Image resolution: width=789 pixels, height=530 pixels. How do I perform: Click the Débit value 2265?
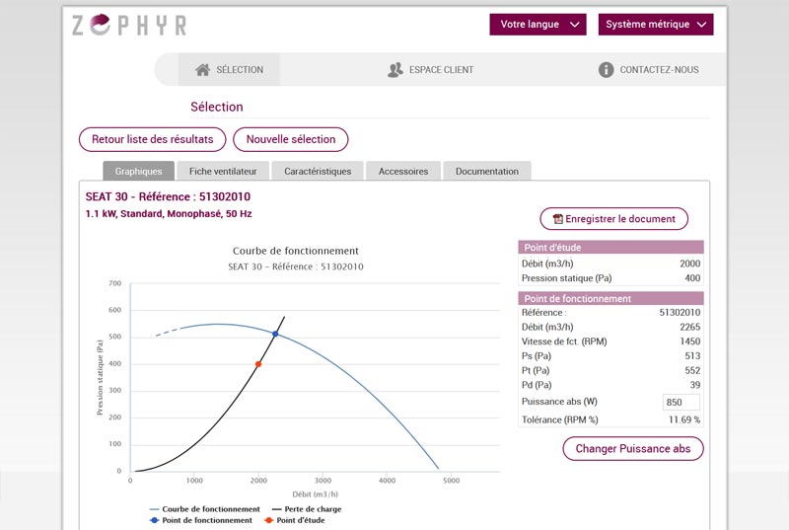click(689, 327)
